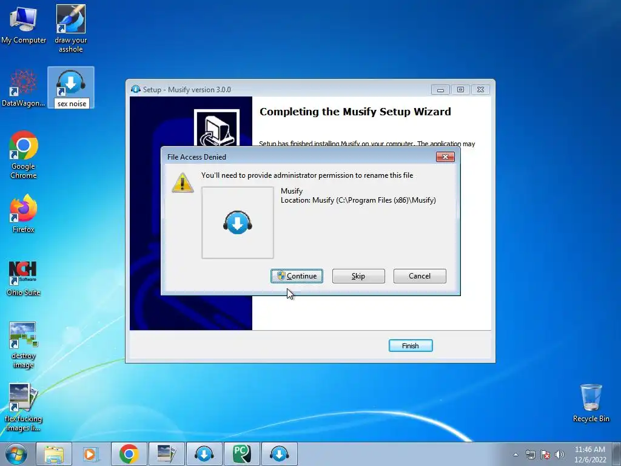Image resolution: width=621 pixels, height=466 pixels.
Task: Click Continue in File Access Denied dialog
Action: pyautogui.click(x=297, y=276)
